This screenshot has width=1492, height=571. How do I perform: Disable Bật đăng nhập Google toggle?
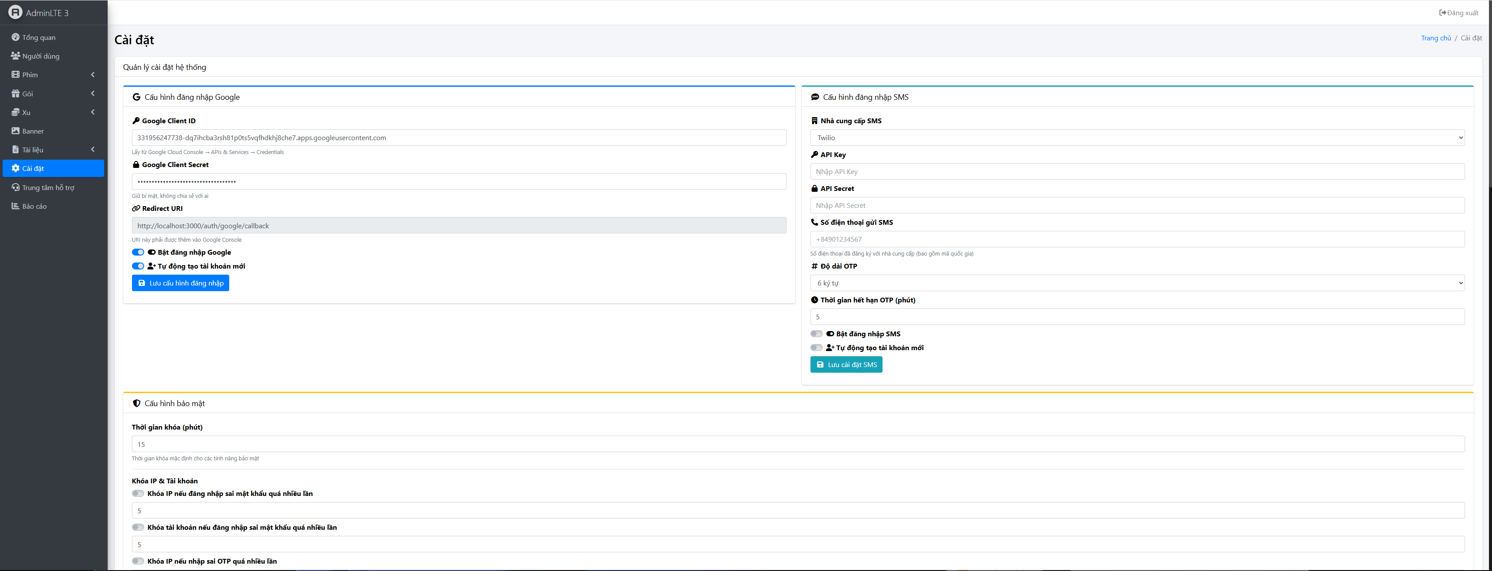click(x=138, y=252)
